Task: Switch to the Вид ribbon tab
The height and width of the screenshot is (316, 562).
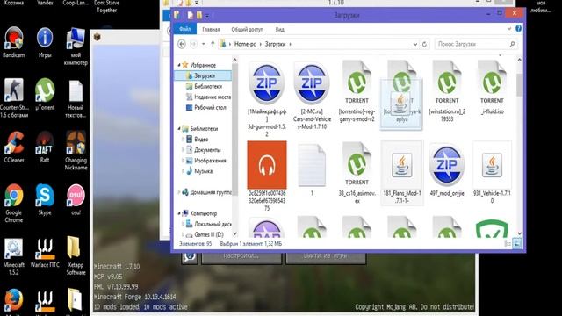Action: (279, 29)
